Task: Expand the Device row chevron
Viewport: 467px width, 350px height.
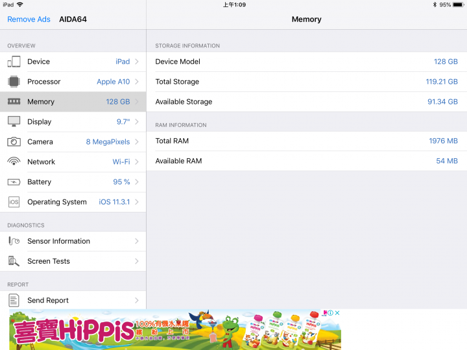Action: (137, 62)
